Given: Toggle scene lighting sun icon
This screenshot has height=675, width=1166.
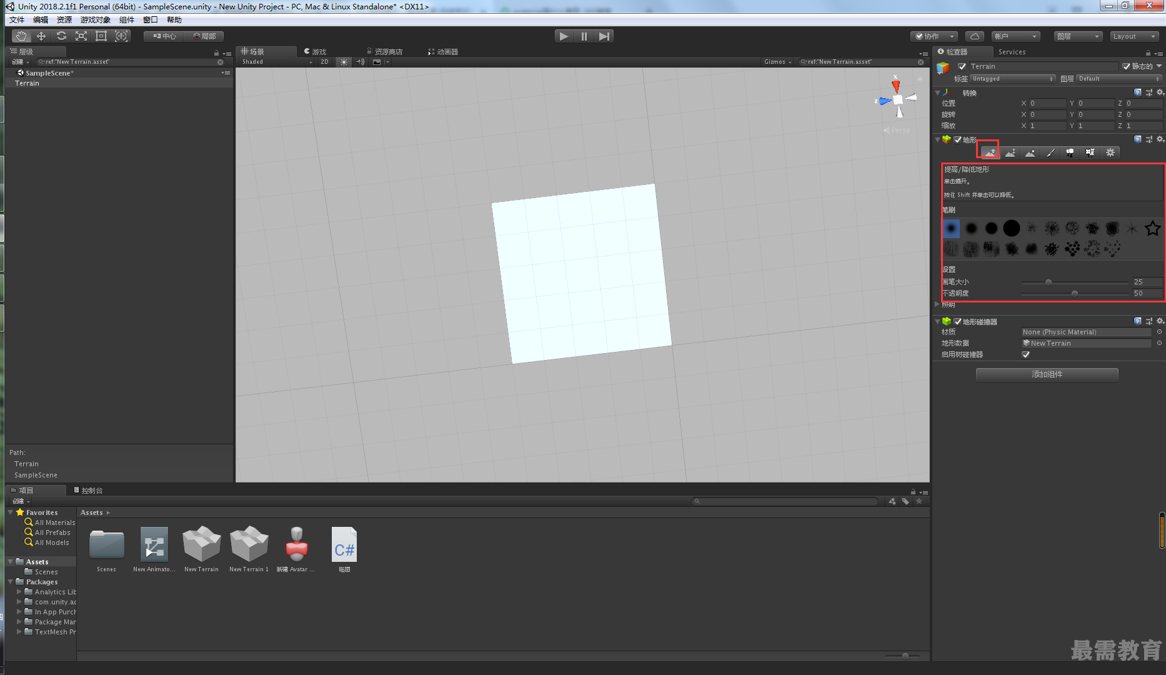Looking at the screenshot, I should (x=344, y=62).
